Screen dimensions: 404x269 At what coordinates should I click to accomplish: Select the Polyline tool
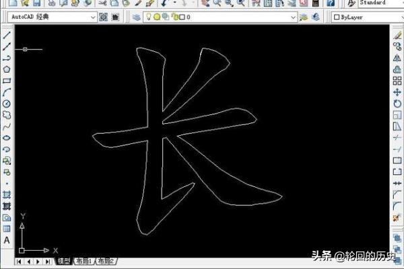coord(7,58)
